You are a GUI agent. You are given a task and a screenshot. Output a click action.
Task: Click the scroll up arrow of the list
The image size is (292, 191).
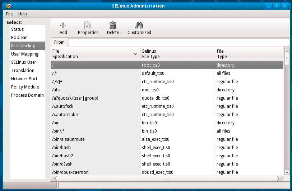pos(287,49)
